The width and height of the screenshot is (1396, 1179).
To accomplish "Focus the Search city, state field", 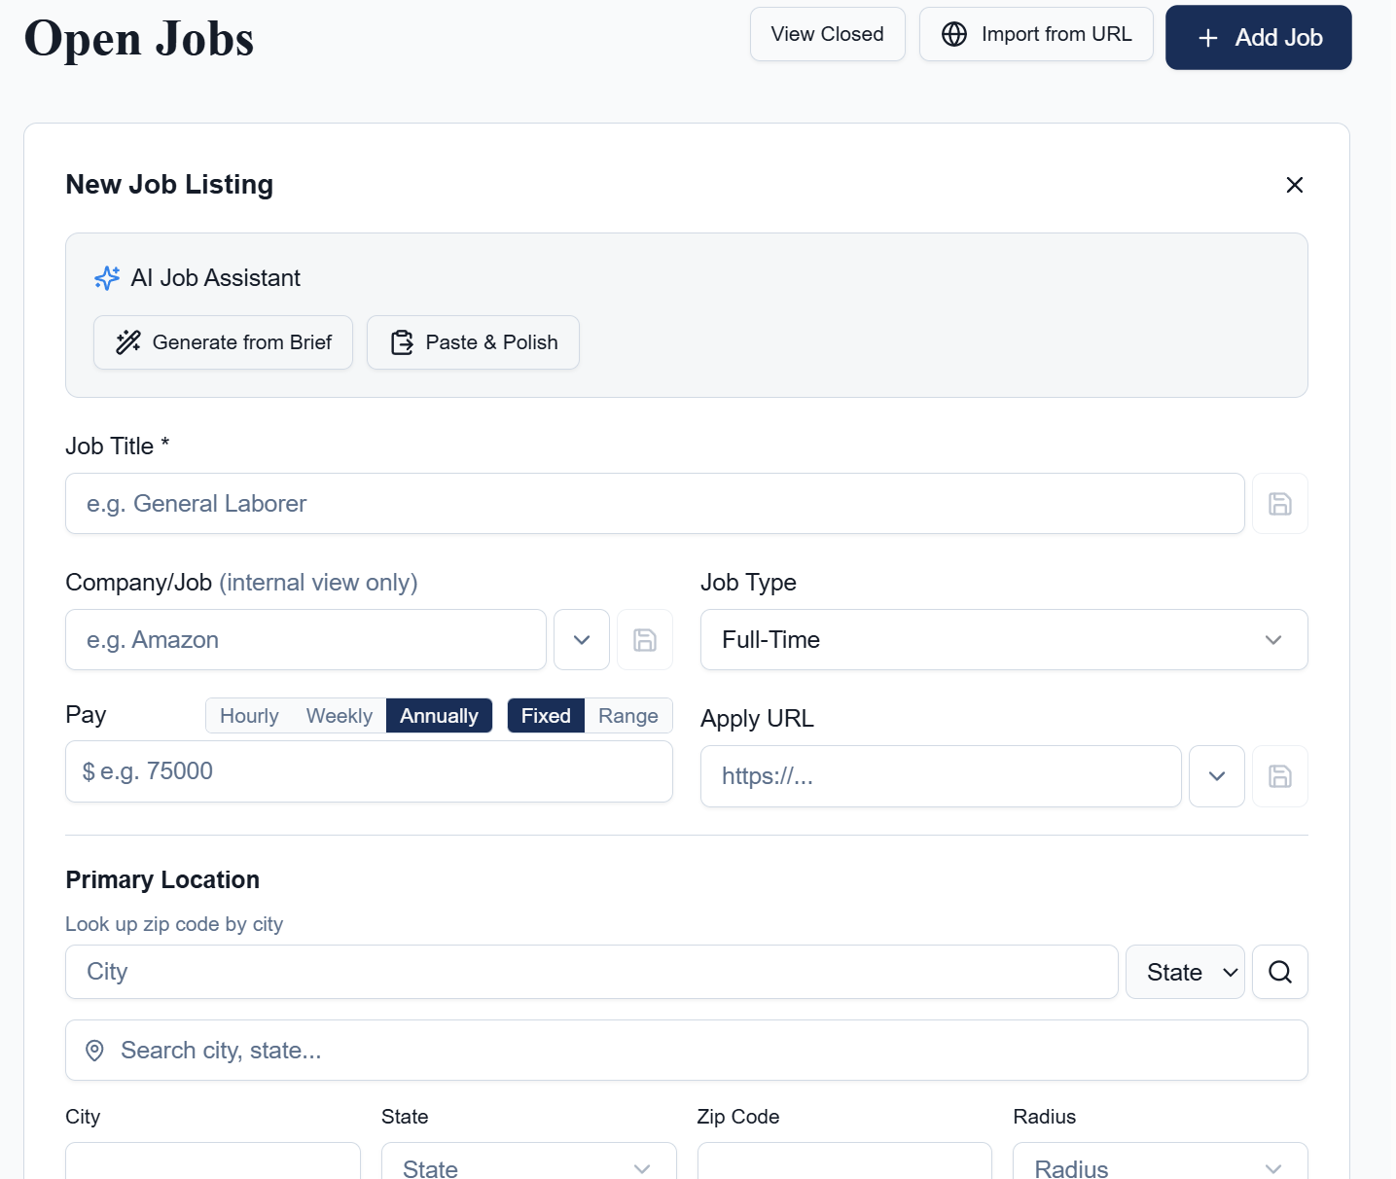I will tap(686, 1051).
